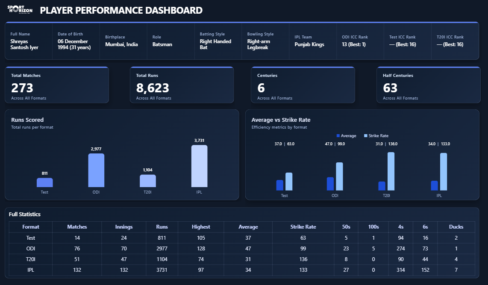This screenshot has height=285, width=488.
Task: Click ODI highest score cell 128
Action: pyautogui.click(x=201, y=249)
